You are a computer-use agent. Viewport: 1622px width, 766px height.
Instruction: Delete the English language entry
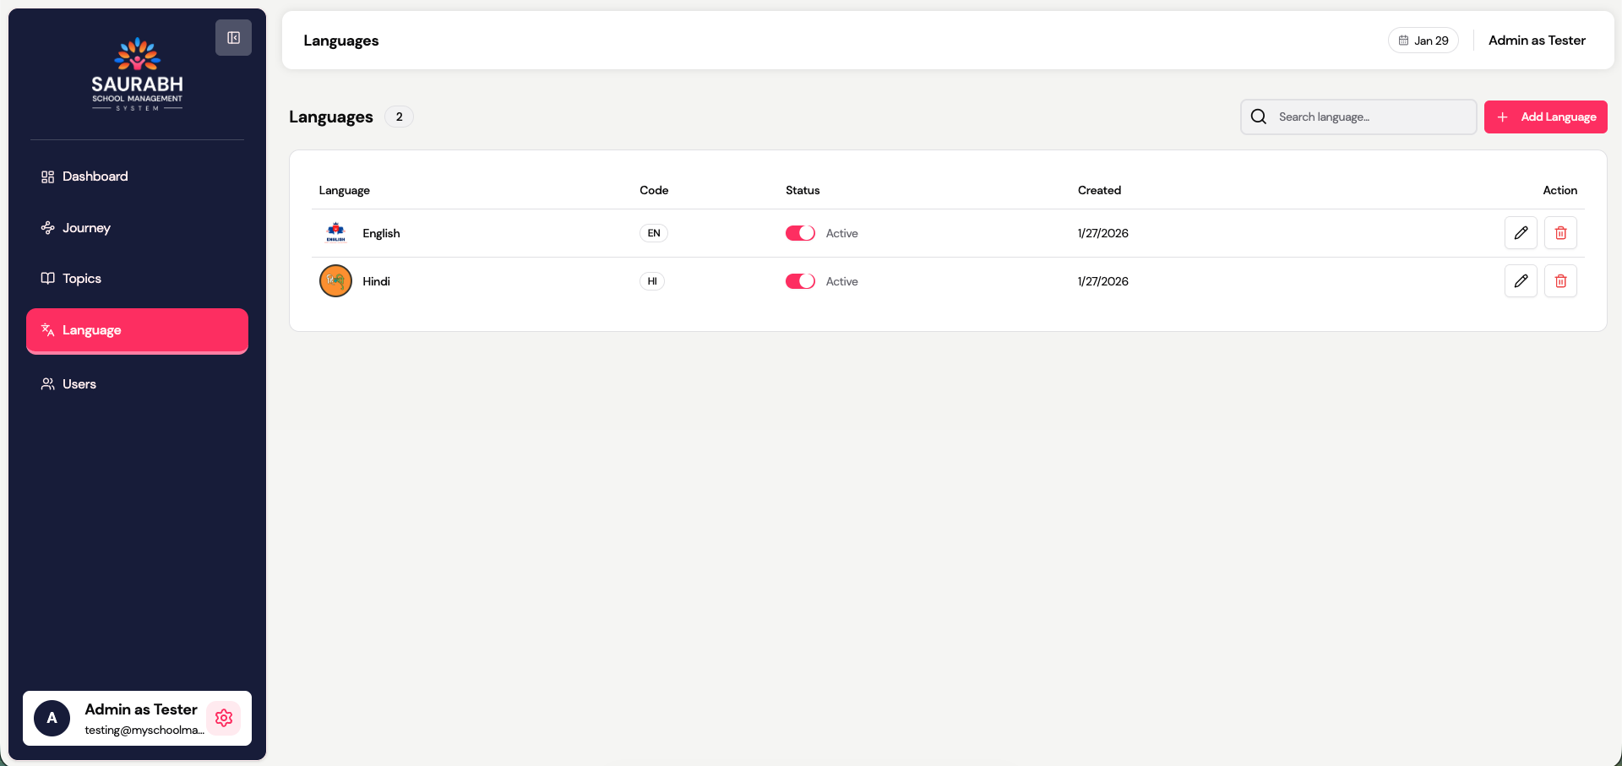[1559, 233]
